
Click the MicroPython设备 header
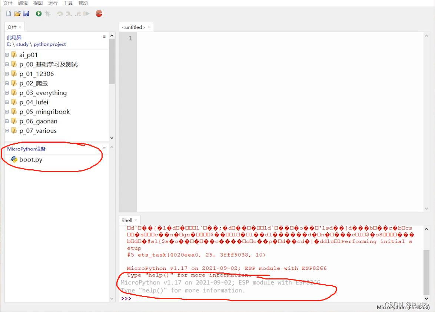coord(26,149)
